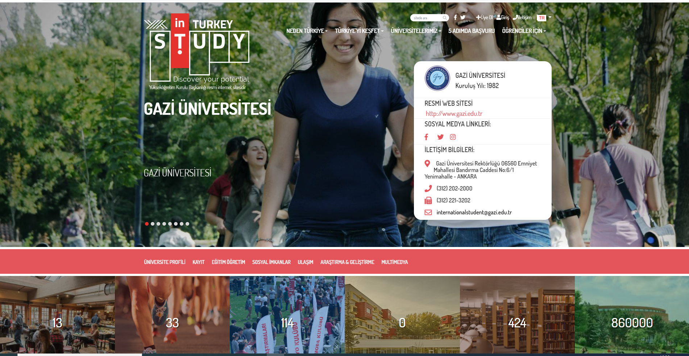Click the fax number (312) 221-3202
This screenshot has width=689, height=356.
pyautogui.click(x=453, y=200)
